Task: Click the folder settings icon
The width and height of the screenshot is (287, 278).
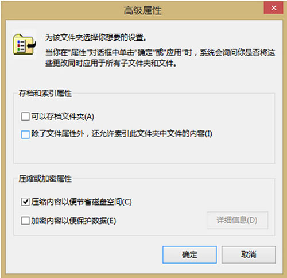Action: click(x=25, y=44)
